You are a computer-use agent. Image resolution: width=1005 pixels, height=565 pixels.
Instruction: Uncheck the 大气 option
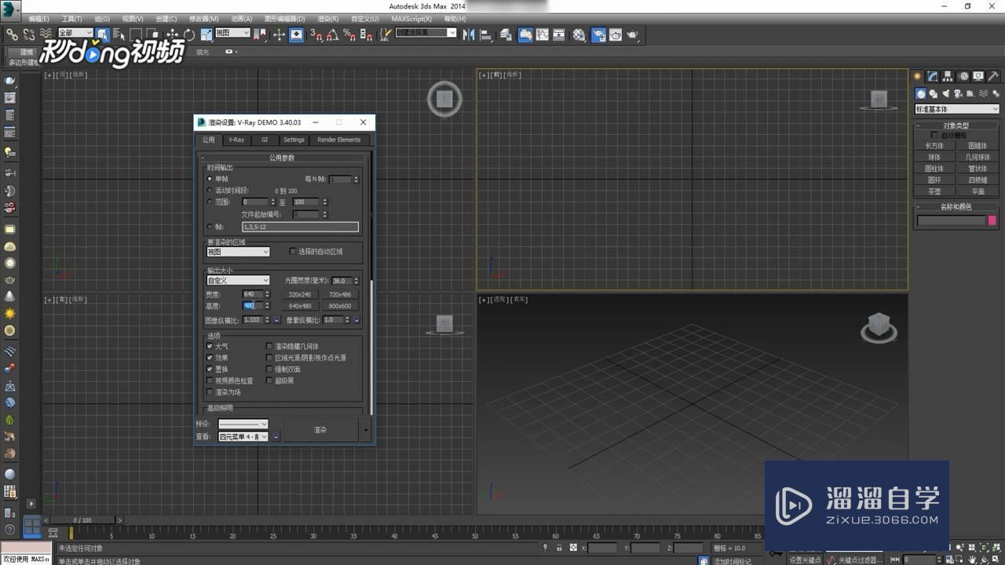210,346
